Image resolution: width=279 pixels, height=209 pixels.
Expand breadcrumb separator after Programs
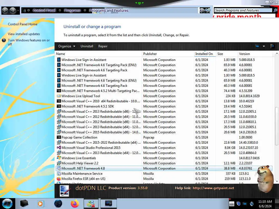[x=85, y=10]
